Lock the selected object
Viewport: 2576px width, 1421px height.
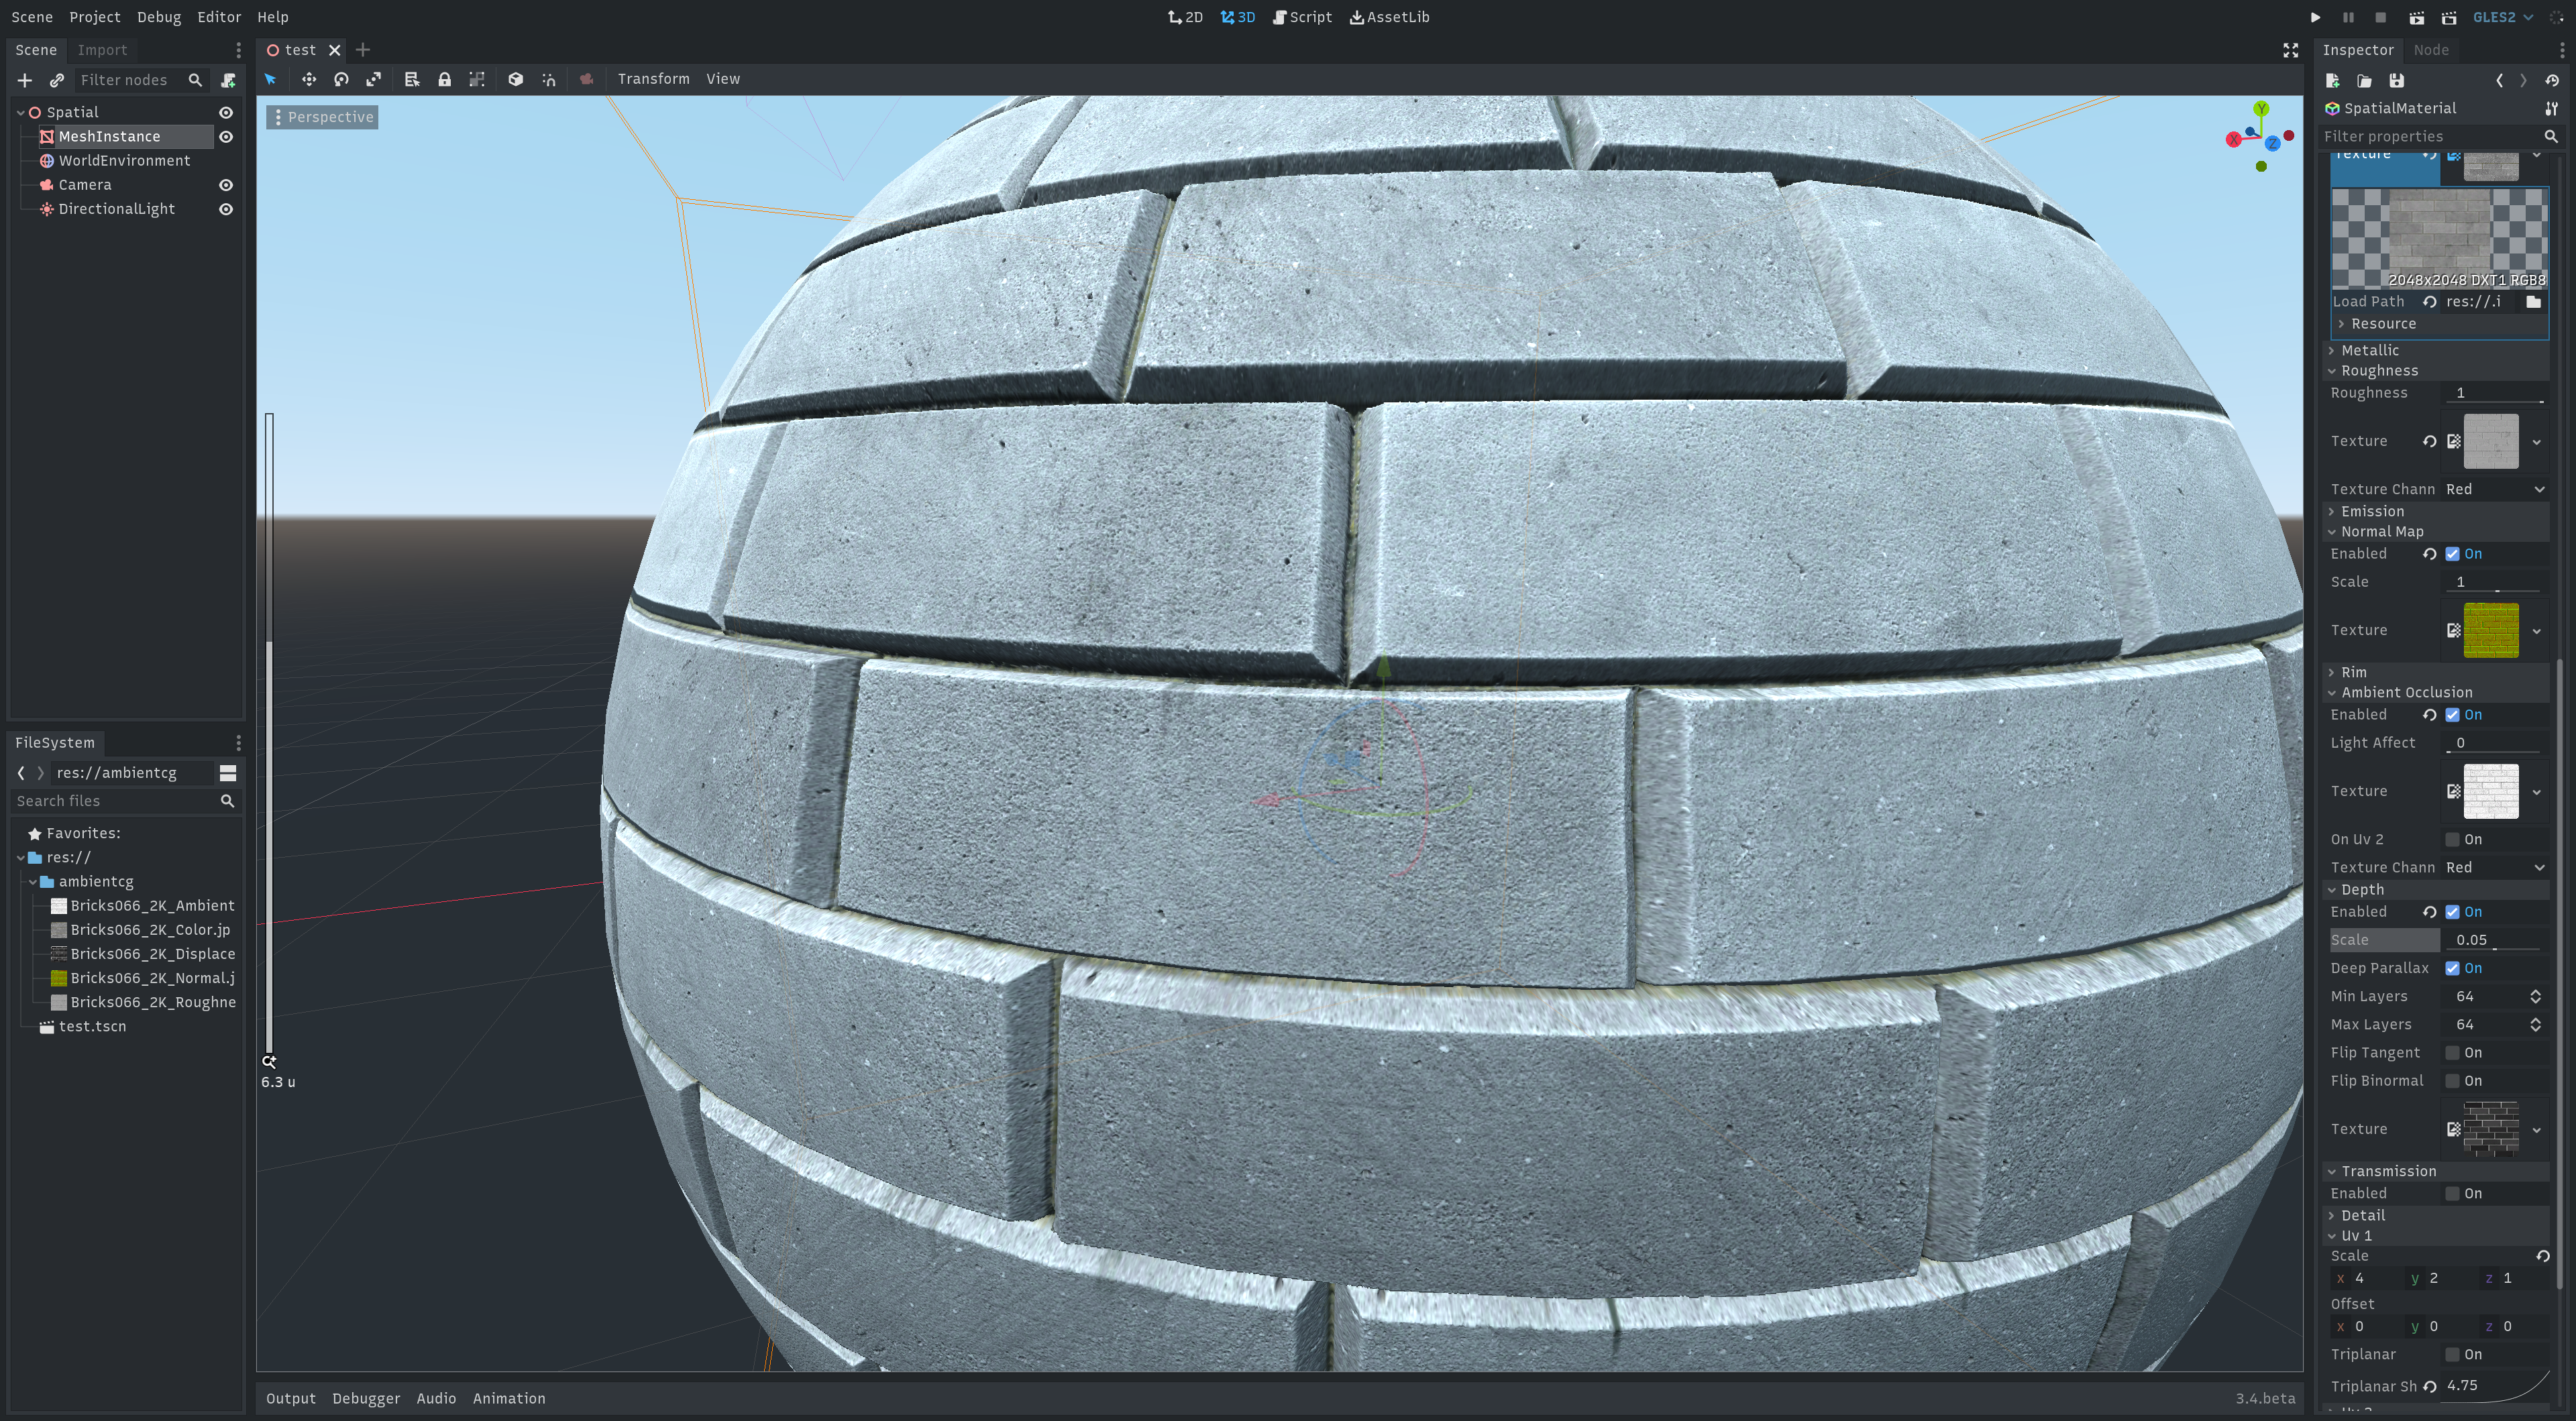point(444,79)
